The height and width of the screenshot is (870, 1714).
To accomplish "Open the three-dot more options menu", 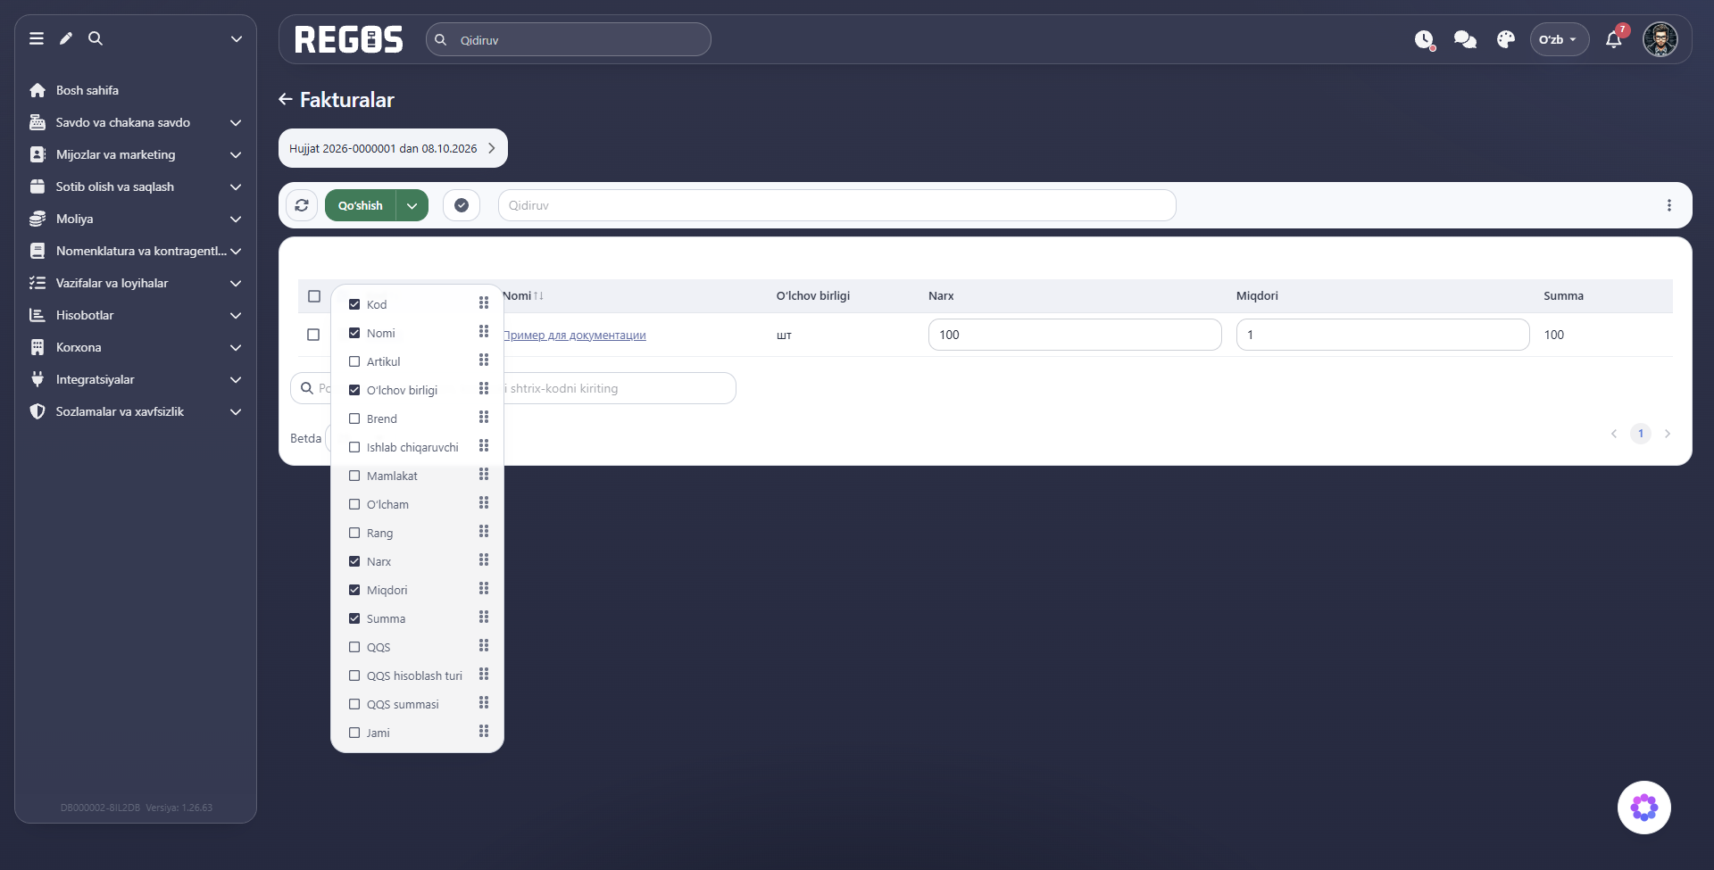I will pyautogui.click(x=1669, y=205).
